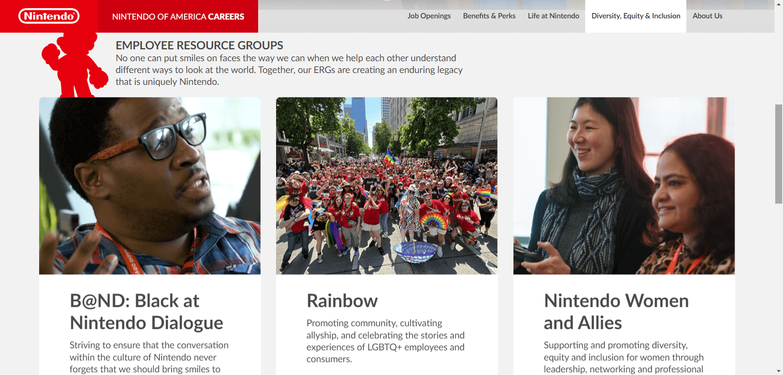Click the NINTENDO OF AMERICA CAREERS banner
This screenshot has width=783, height=375.
point(178,16)
